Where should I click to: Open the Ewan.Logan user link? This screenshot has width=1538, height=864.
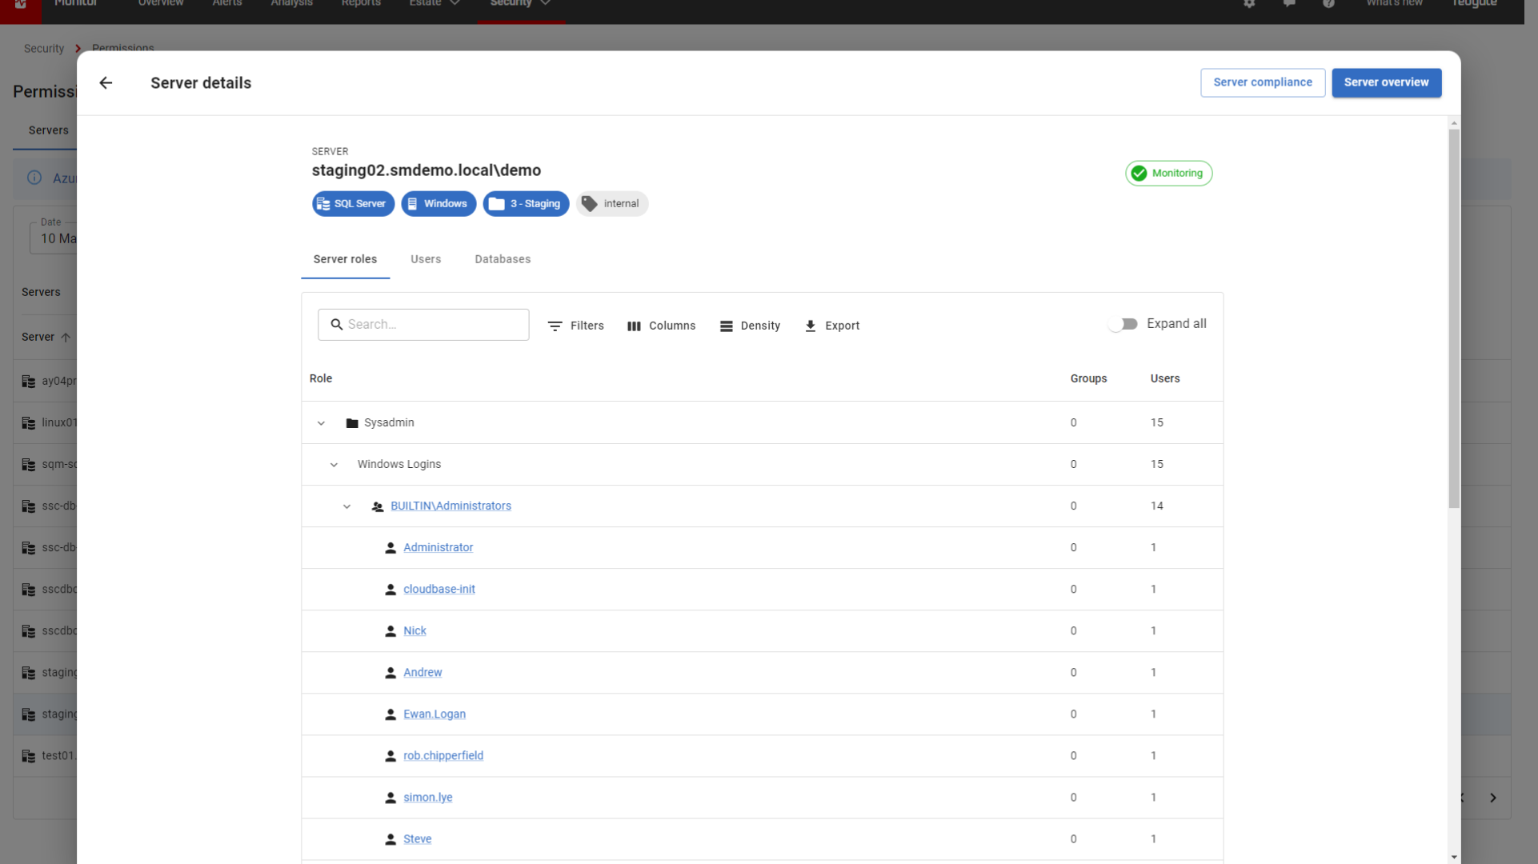[435, 714]
